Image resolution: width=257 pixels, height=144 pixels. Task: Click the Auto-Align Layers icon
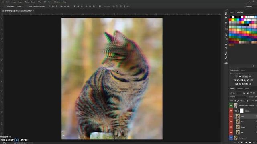(x=100, y=6)
